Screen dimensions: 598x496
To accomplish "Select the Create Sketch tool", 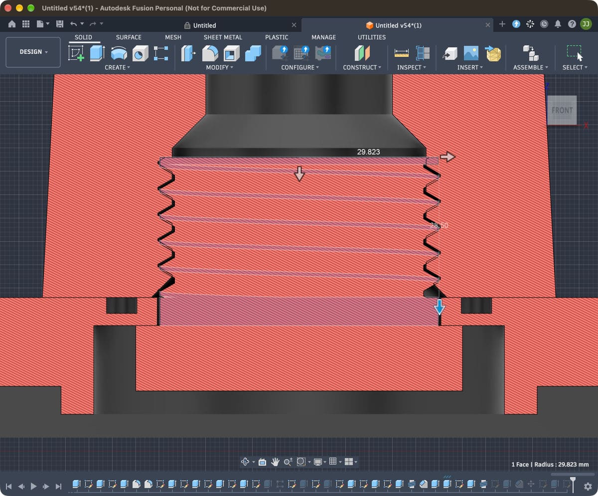I will tap(76, 53).
